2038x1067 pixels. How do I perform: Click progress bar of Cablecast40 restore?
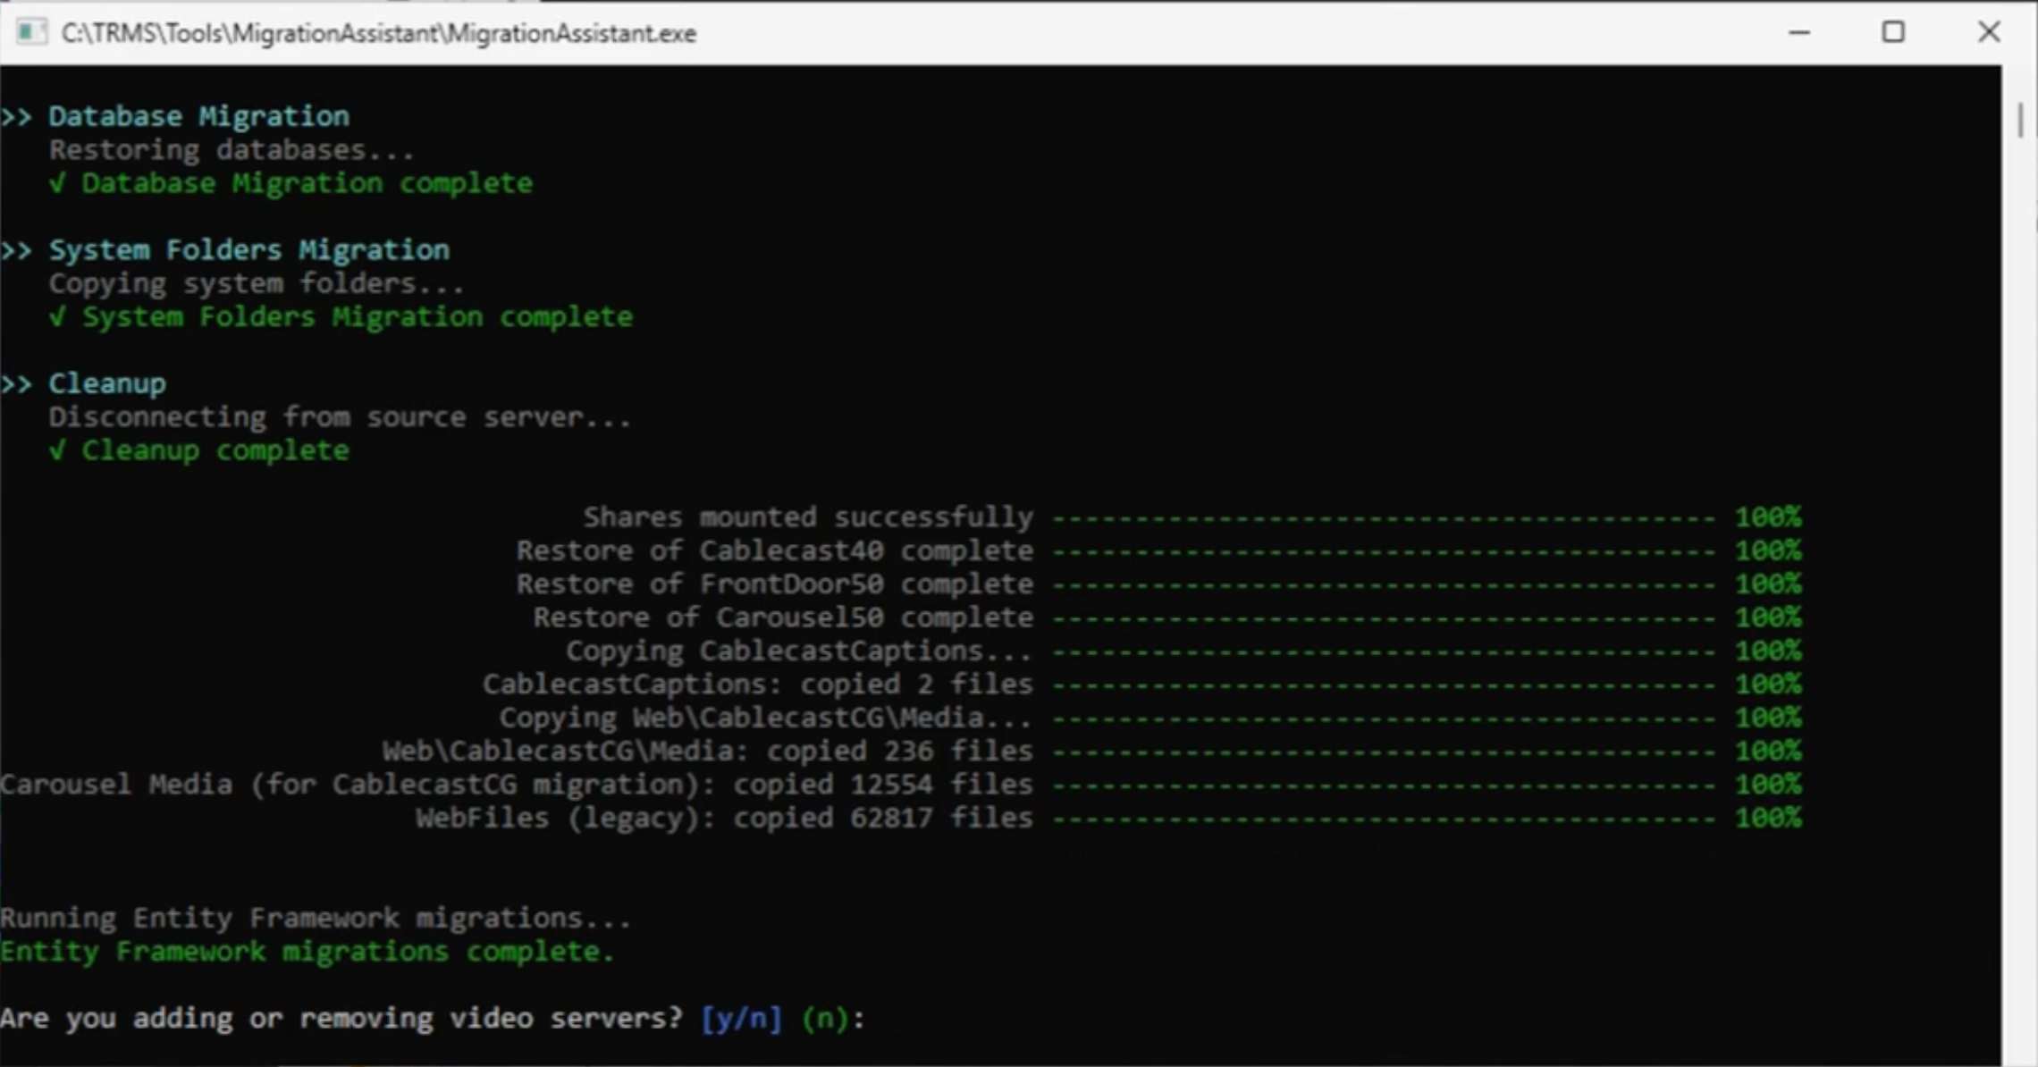tap(1384, 551)
